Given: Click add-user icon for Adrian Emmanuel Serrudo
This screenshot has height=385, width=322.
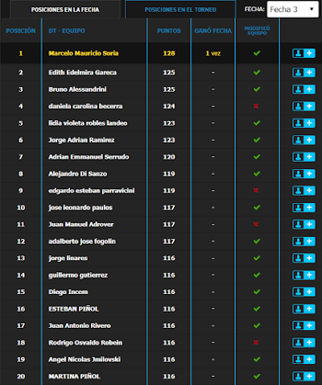Looking at the screenshot, I should coord(303,157).
